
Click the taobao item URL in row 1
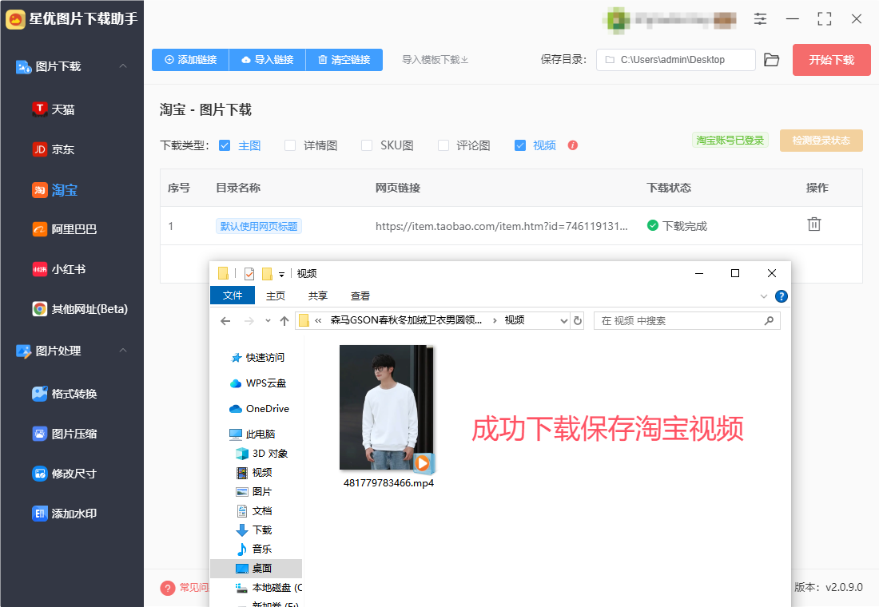click(501, 226)
